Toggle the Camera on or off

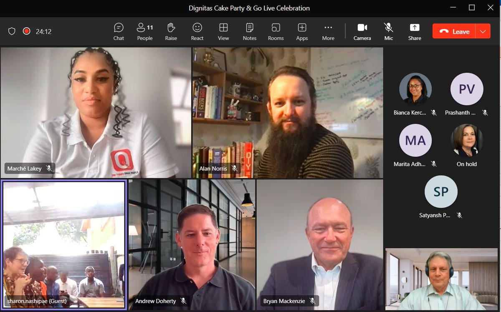point(362,32)
